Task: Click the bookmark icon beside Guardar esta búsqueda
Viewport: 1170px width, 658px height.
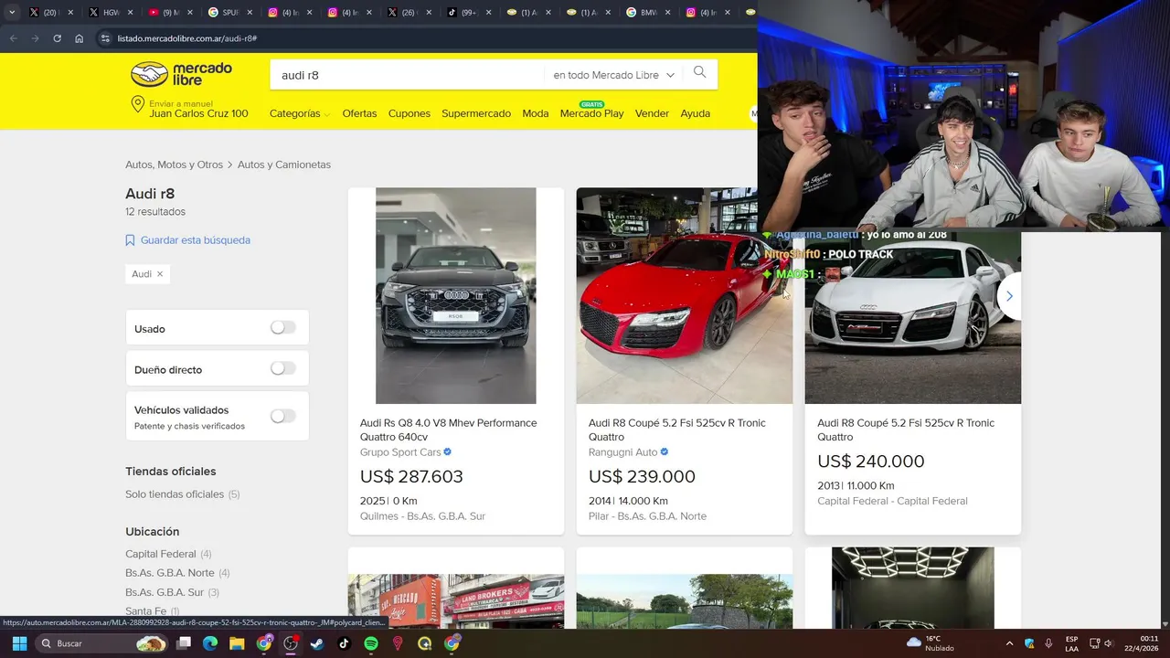Action: click(x=130, y=240)
